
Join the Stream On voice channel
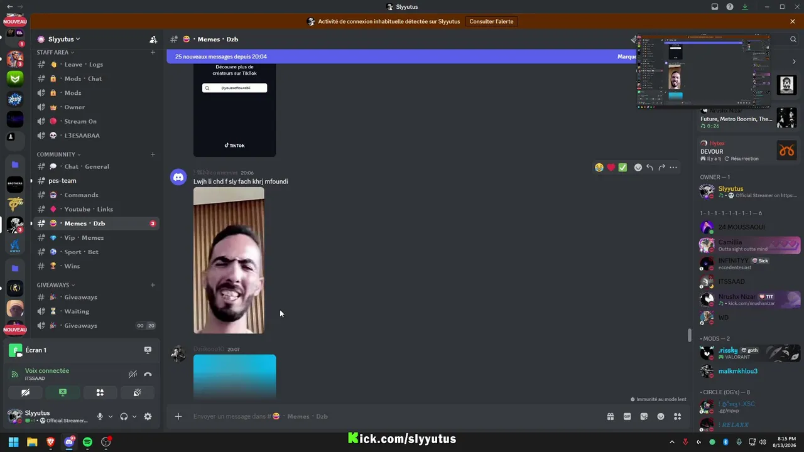click(x=95, y=121)
